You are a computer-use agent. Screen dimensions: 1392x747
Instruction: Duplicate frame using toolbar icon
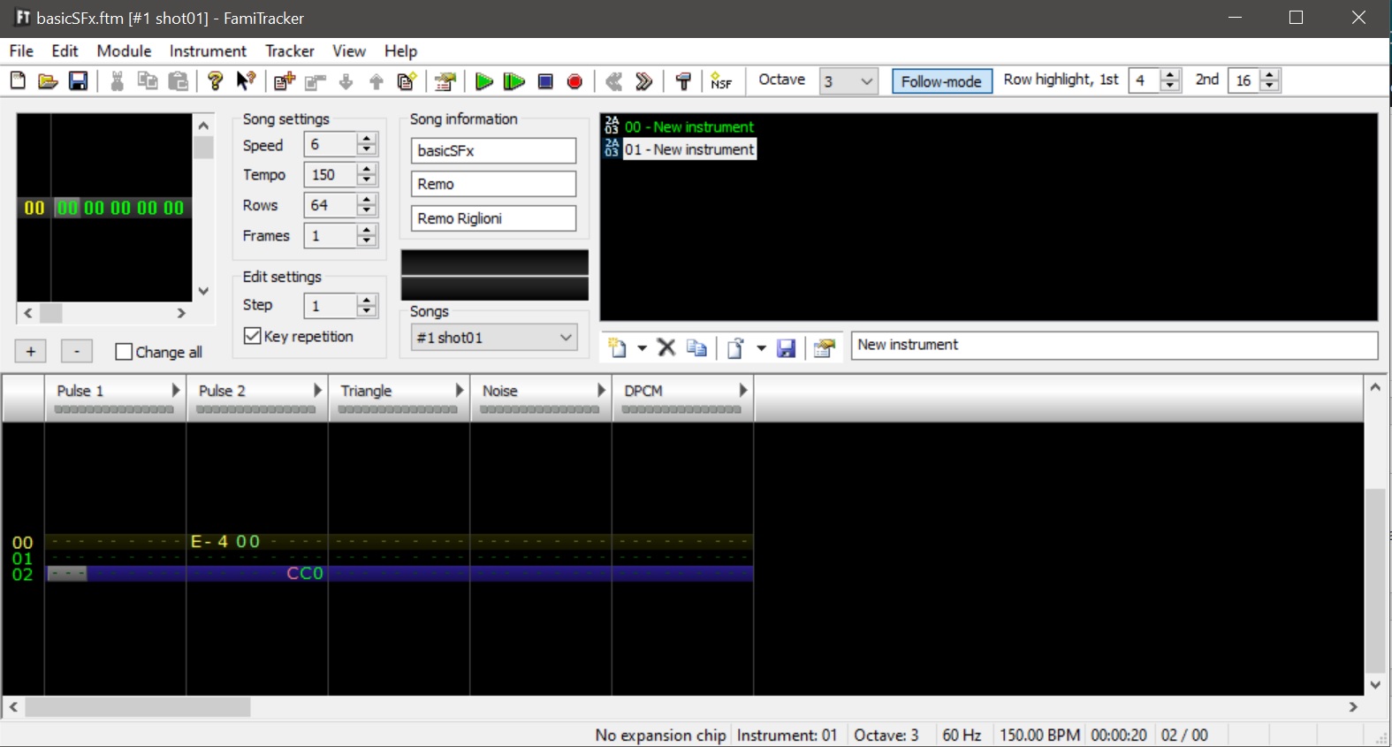click(407, 81)
